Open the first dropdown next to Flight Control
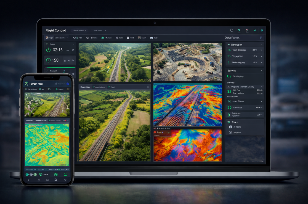The height and width of the screenshot is (204, 308). tap(79, 31)
